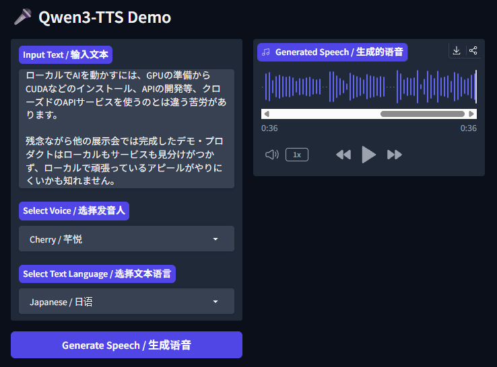Click the dropdown arrow in the language selector

pos(216,302)
